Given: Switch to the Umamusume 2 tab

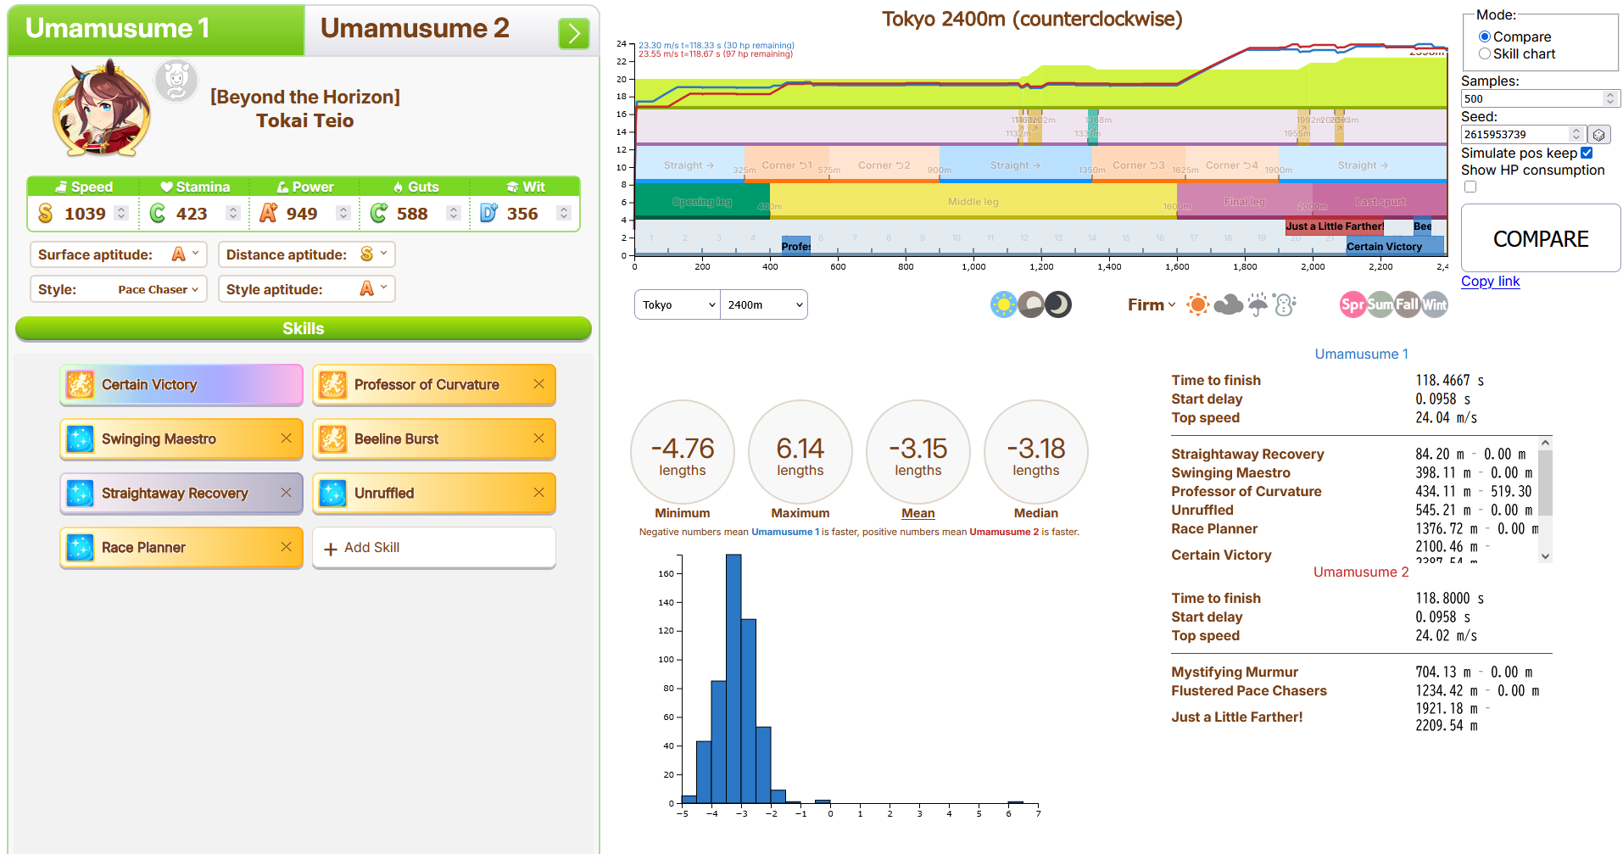Looking at the screenshot, I should tap(416, 29).
